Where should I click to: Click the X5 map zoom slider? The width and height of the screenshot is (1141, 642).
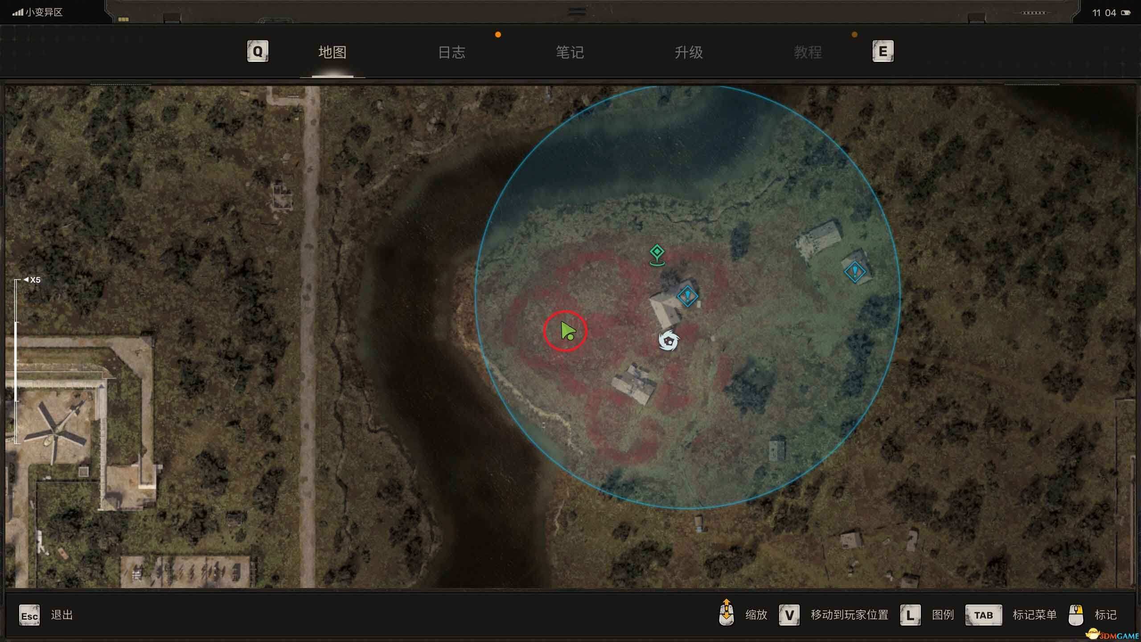click(x=17, y=361)
